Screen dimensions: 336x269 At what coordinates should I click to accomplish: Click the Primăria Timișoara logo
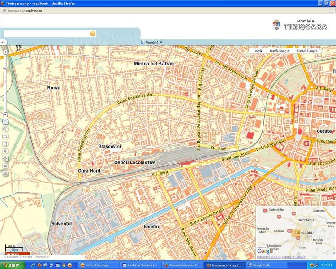(x=299, y=25)
